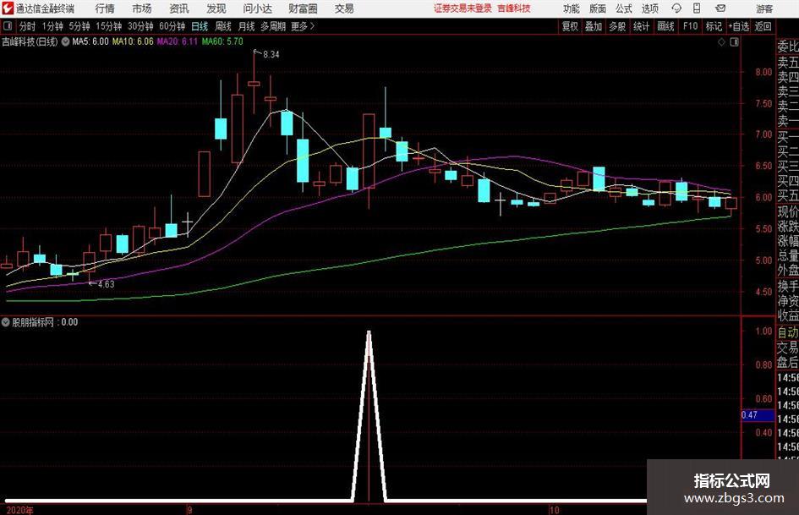Image resolution: width=799 pixels, height=515 pixels.
Task: Click the headset customer service icon
Action: [x=676, y=8]
